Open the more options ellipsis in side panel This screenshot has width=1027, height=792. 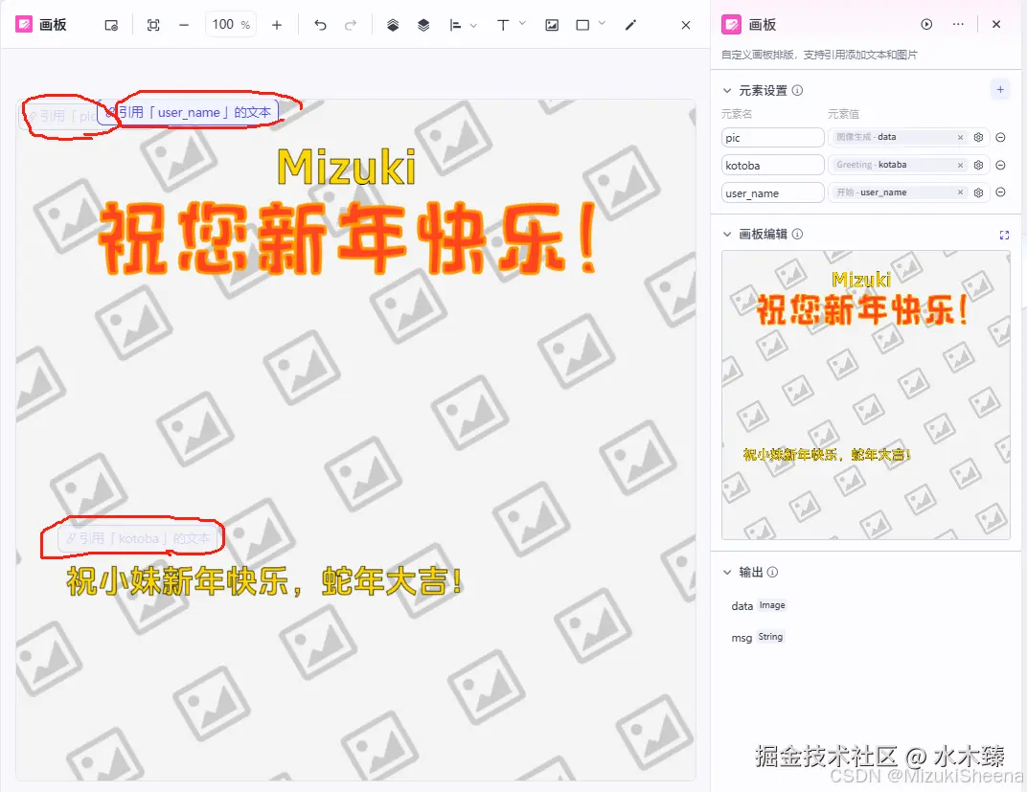tap(958, 24)
